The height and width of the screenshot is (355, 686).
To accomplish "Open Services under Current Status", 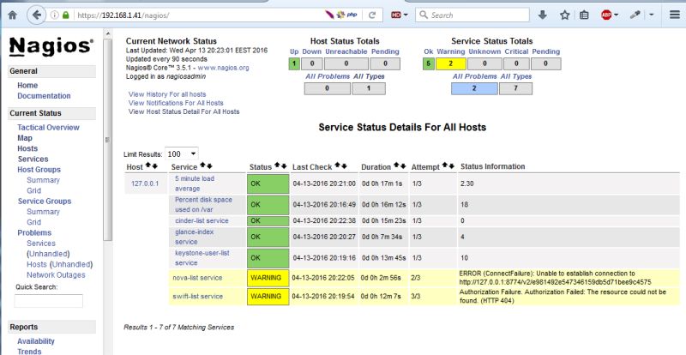I will [x=33, y=159].
